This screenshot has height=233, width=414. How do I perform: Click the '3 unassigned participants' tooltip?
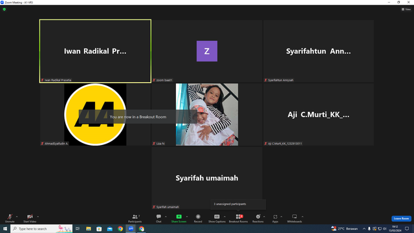coord(238,205)
